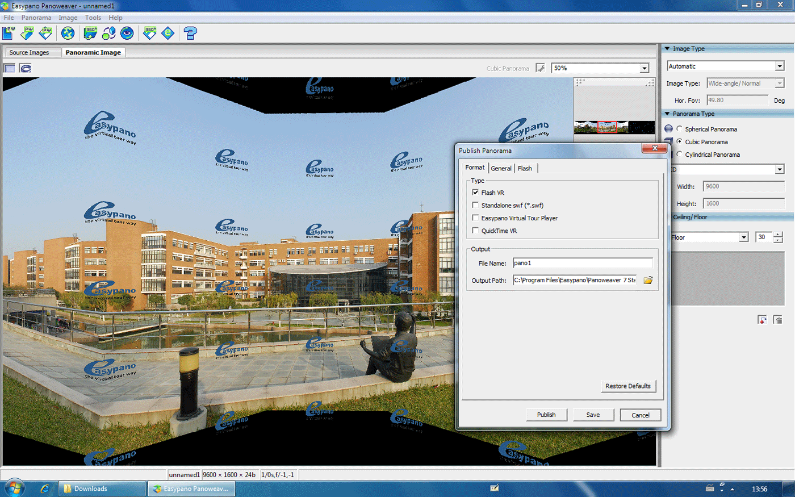
Task: Click the navigator top-right grip icon
Action: point(650,83)
